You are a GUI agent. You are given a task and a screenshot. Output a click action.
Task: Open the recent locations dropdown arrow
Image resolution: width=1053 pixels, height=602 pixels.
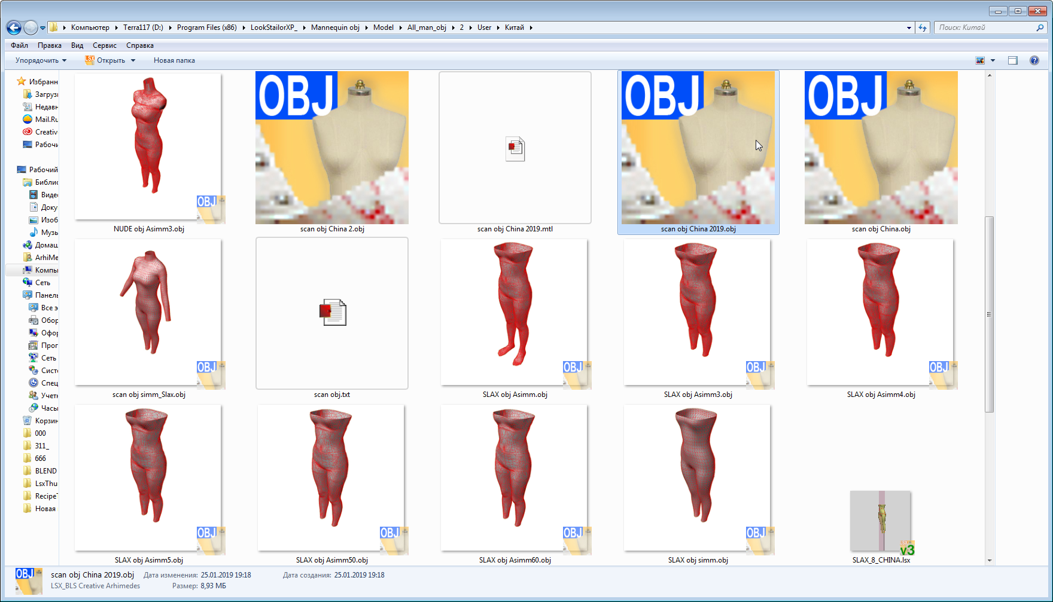tap(42, 27)
